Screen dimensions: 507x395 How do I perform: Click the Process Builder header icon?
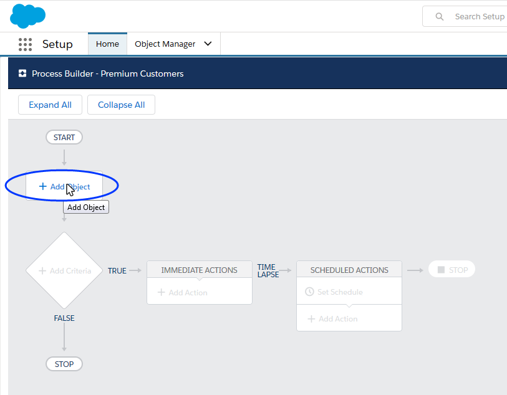pyautogui.click(x=22, y=74)
